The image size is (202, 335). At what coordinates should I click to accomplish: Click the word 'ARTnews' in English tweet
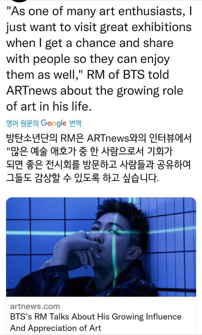point(31,90)
